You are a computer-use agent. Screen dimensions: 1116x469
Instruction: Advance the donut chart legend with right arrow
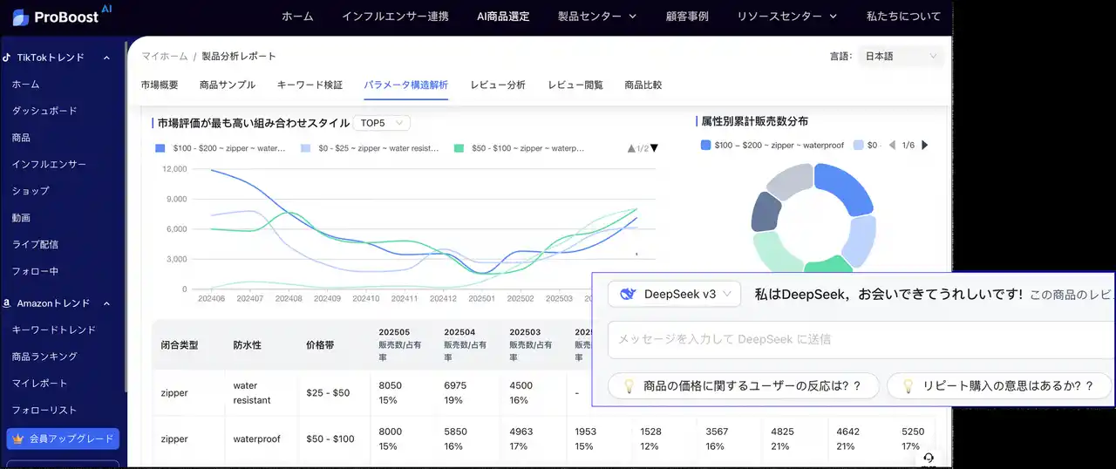(x=925, y=146)
